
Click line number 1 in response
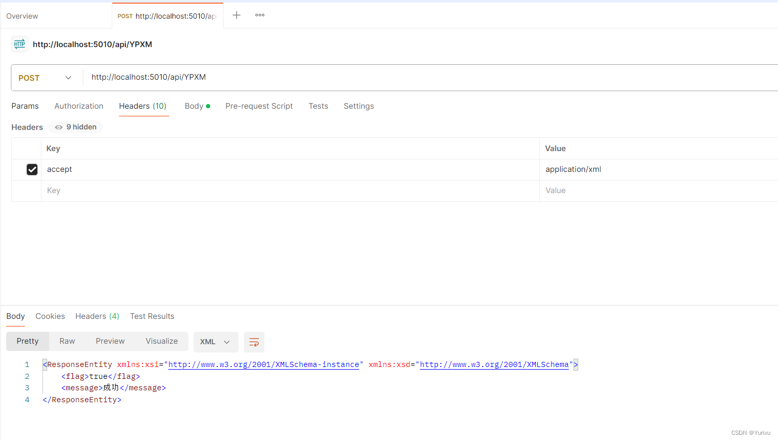pos(27,364)
